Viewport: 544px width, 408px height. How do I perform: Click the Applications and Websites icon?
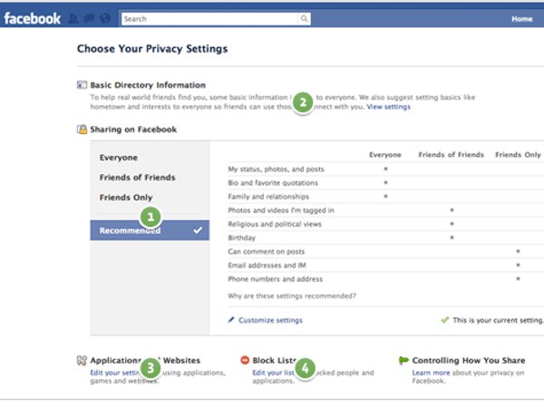pyautogui.click(x=82, y=360)
